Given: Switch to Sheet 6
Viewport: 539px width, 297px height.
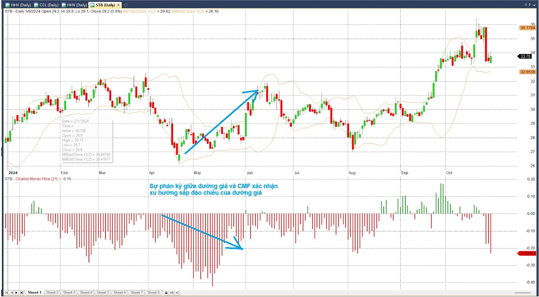Looking at the screenshot, I should pyautogui.click(x=120, y=293).
